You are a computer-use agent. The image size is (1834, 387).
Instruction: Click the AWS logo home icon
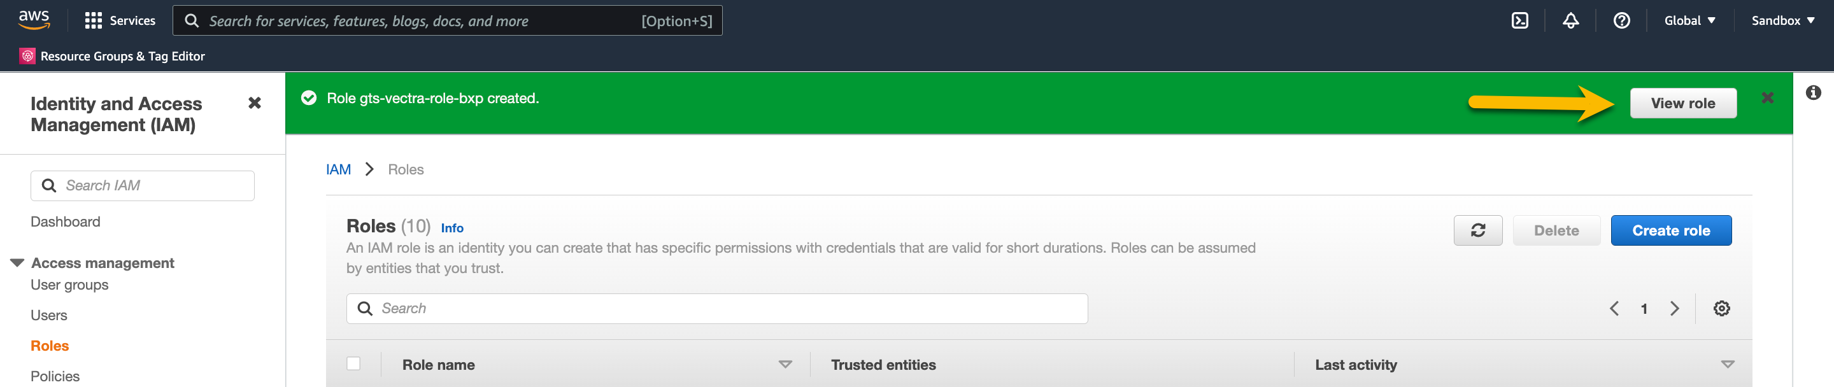point(34,19)
